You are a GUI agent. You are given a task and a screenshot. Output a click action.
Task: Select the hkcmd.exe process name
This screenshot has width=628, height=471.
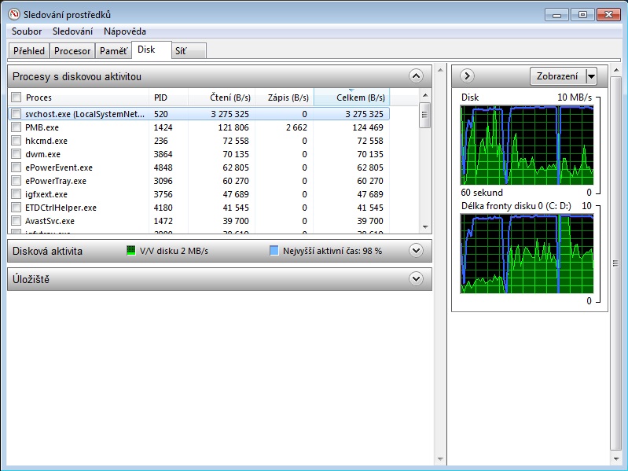coord(46,141)
